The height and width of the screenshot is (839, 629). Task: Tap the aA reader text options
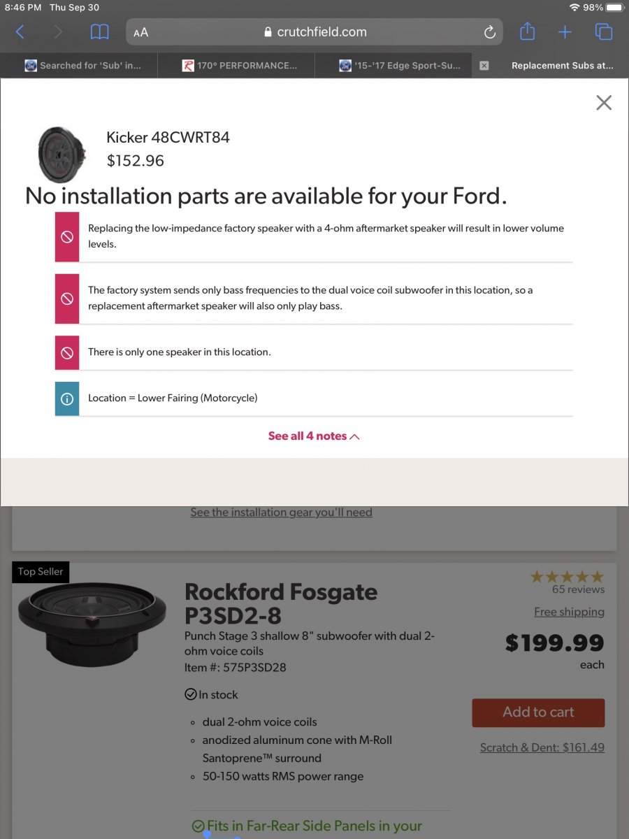click(x=140, y=32)
